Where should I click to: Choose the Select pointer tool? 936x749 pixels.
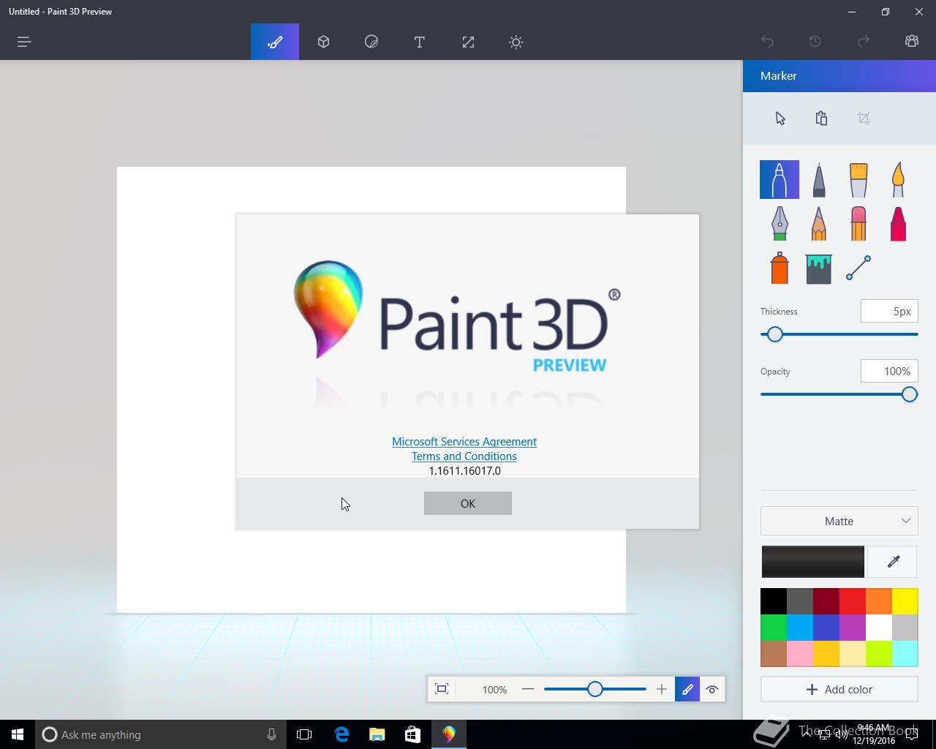[x=780, y=118]
